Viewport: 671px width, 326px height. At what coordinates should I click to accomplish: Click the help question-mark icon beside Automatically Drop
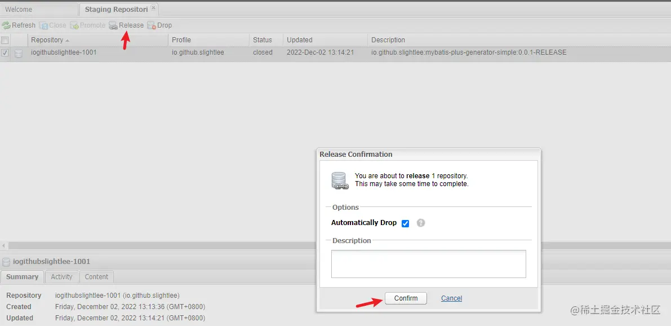click(421, 223)
